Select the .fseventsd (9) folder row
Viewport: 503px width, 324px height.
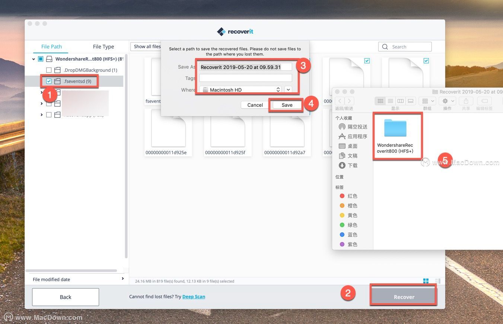[x=74, y=81]
